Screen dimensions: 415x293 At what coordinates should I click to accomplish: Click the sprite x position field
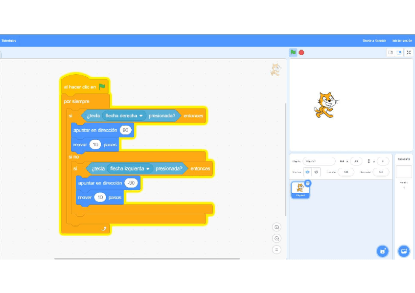pyautogui.click(x=356, y=161)
